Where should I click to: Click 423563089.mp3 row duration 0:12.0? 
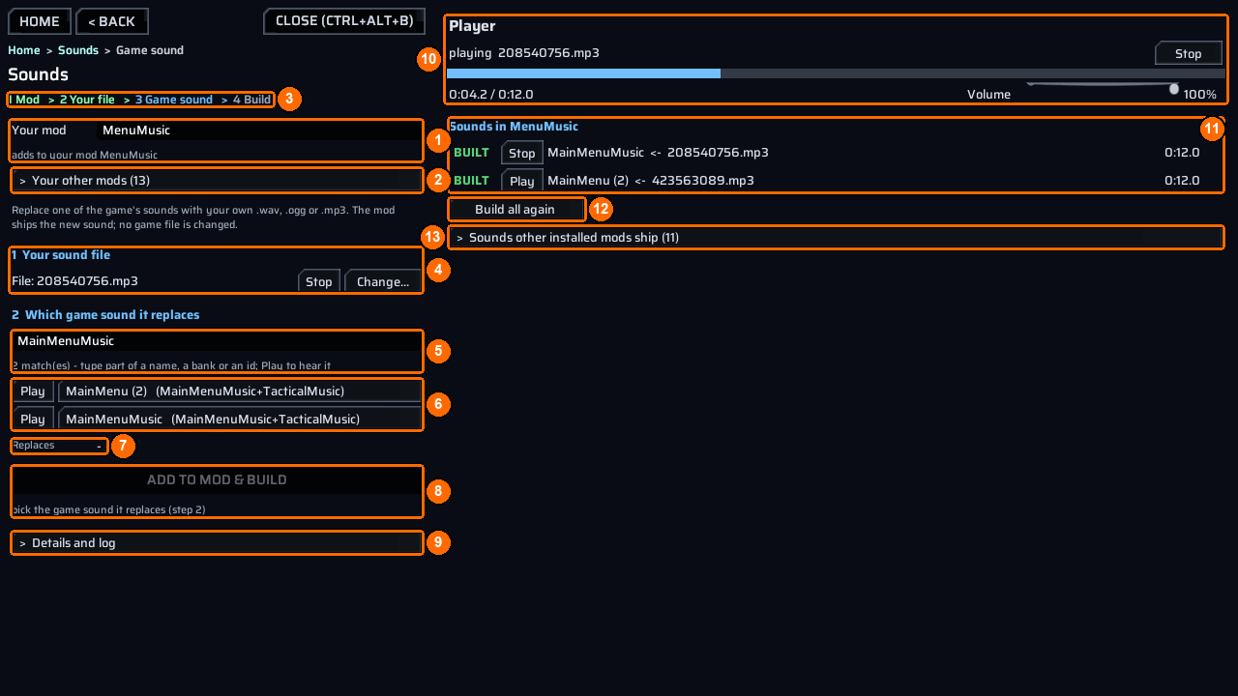[1182, 181]
